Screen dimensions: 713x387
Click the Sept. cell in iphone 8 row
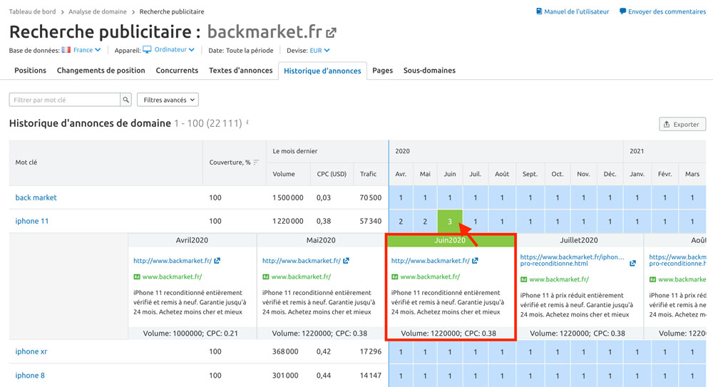point(530,376)
